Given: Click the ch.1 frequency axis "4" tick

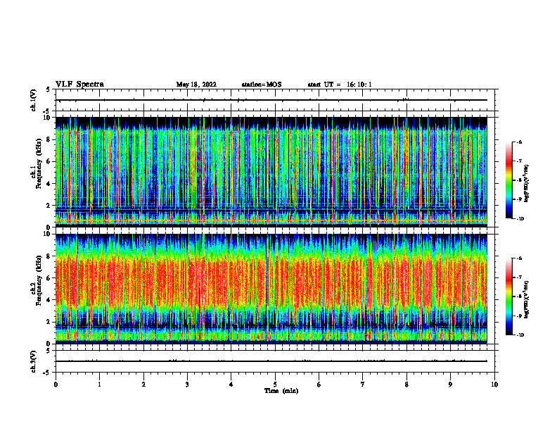Looking at the screenshot, I should pos(49,184).
